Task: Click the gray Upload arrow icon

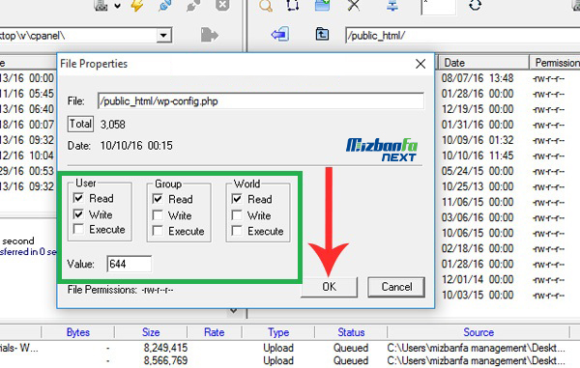Action: (x=210, y=35)
